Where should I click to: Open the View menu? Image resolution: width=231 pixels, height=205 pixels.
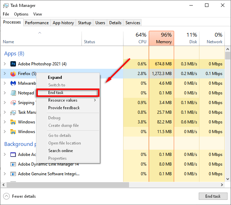pos(37,14)
